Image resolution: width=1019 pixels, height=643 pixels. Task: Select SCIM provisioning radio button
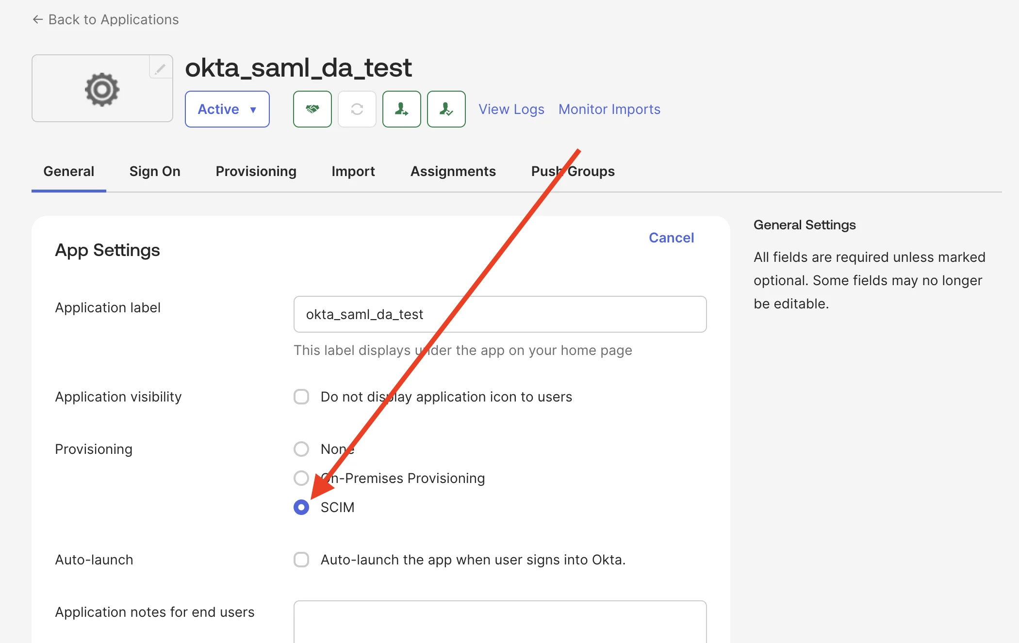pyautogui.click(x=301, y=507)
